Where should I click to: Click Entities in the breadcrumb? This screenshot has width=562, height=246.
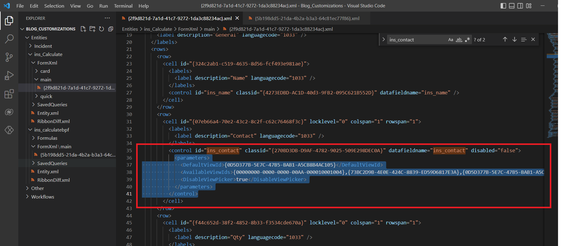130,29
